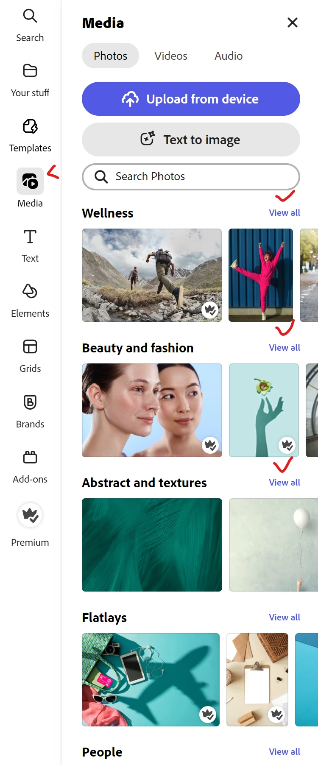Open the Premium crown icon

coord(30,515)
